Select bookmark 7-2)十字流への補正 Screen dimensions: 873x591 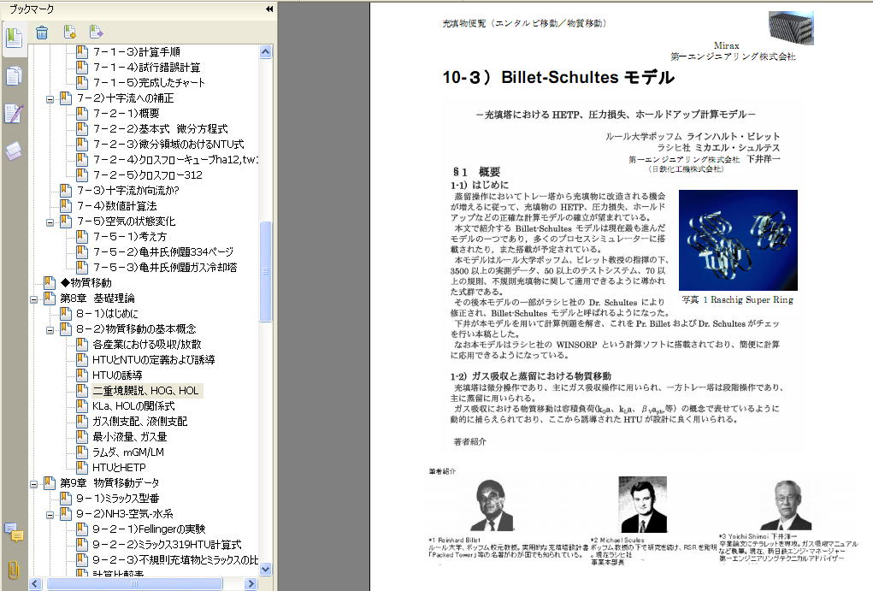126,98
